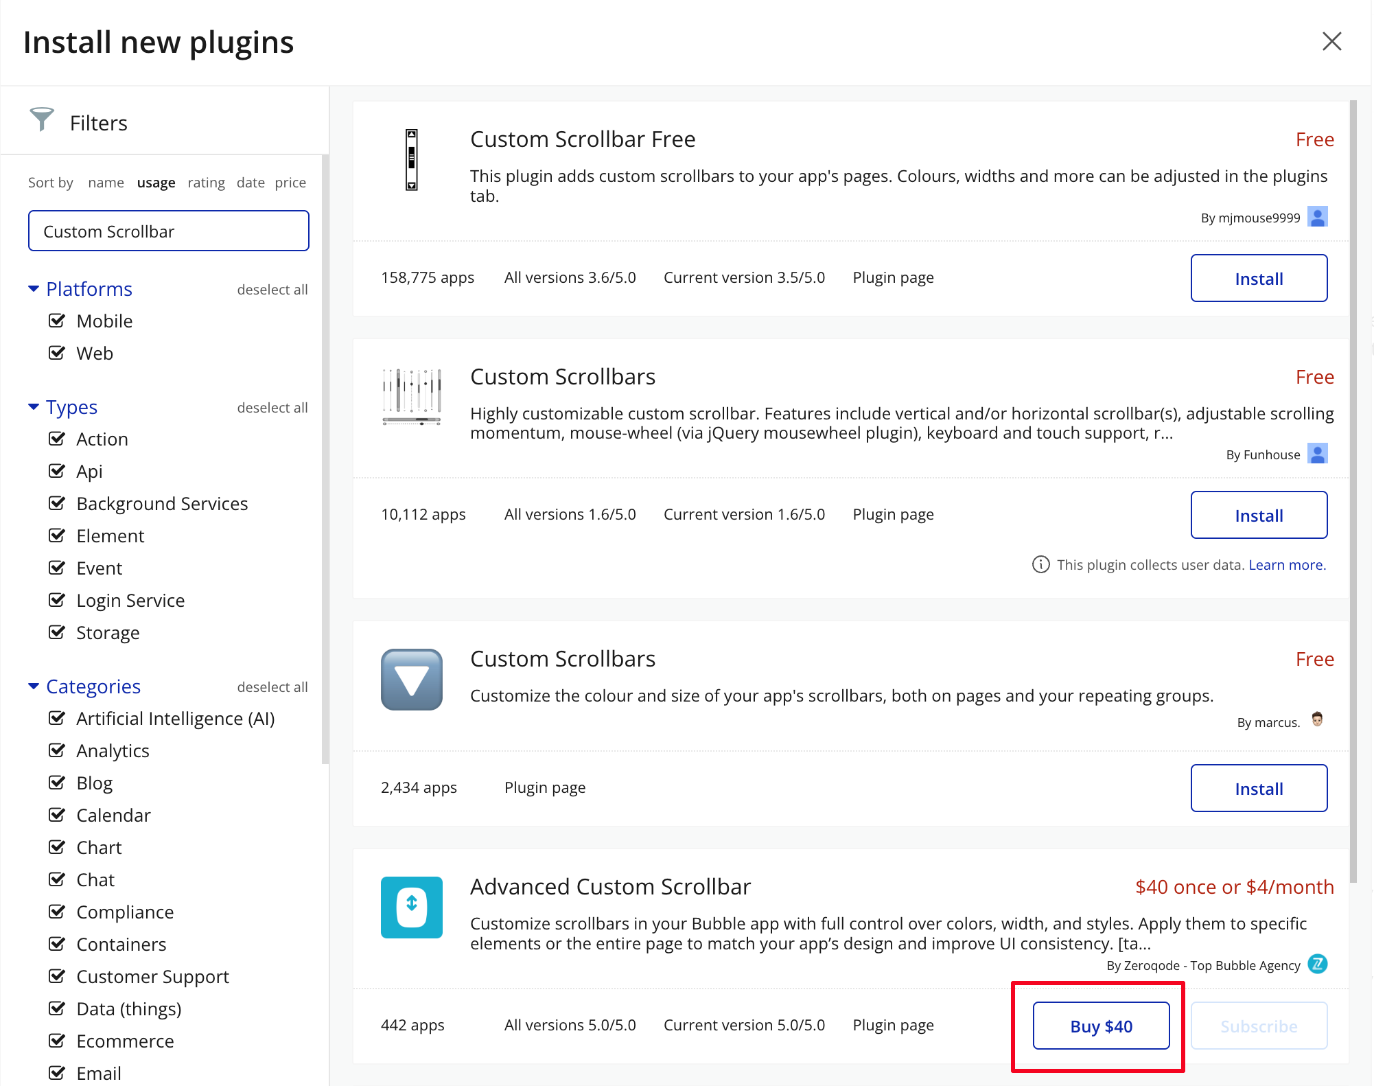Click the Advanced Custom Scrollbar plugin icon
Screen dimensions: 1374x1086
pos(411,908)
